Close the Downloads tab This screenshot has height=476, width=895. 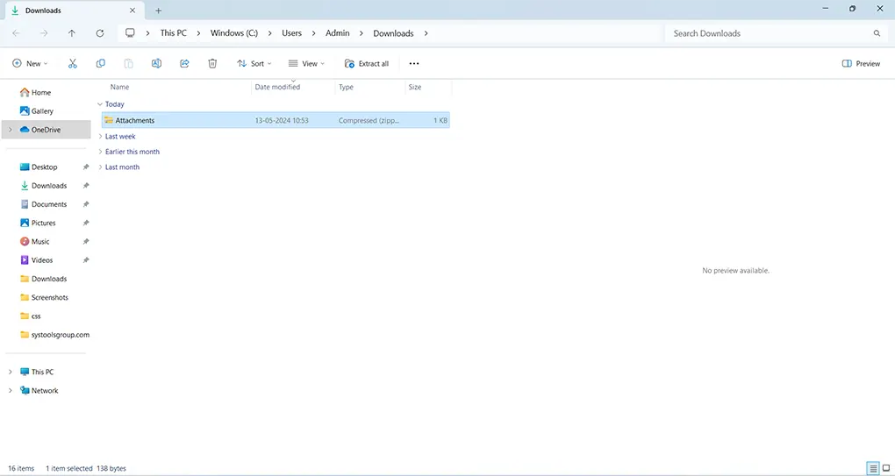click(132, 11)
